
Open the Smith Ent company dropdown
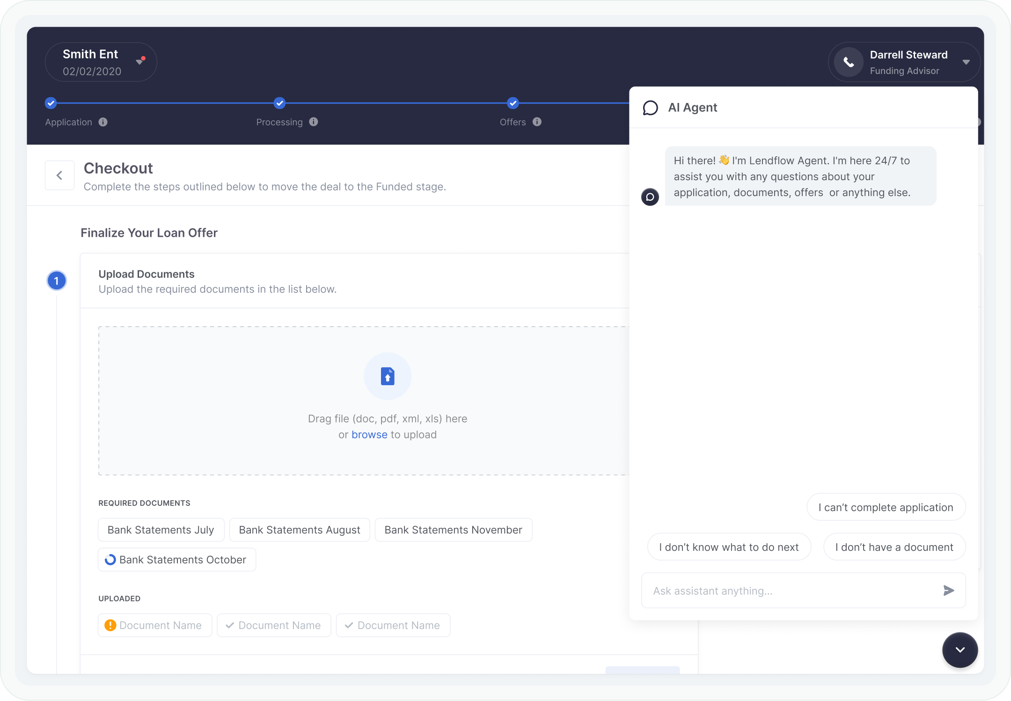[139, 62]
